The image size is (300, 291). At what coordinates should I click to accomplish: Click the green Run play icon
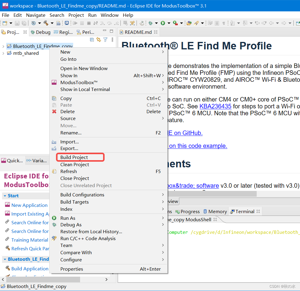[x=163, y=23]
